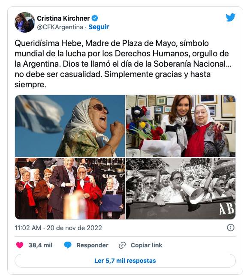Click the Twitter bird logo

pos(230,17)
